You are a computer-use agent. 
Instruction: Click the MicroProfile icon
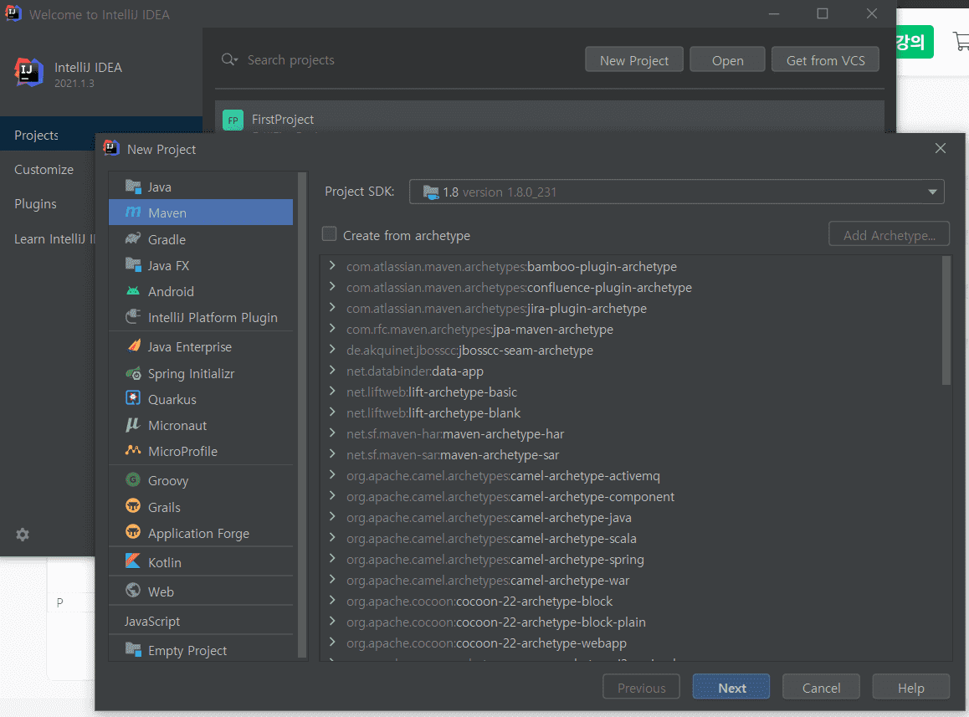(x=133, y=450)
